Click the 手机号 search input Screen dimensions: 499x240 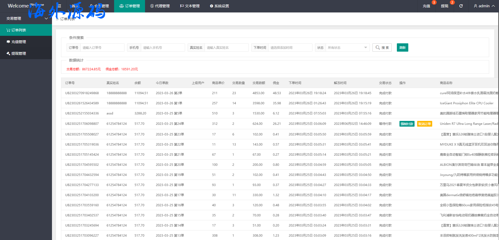[162, 47]
